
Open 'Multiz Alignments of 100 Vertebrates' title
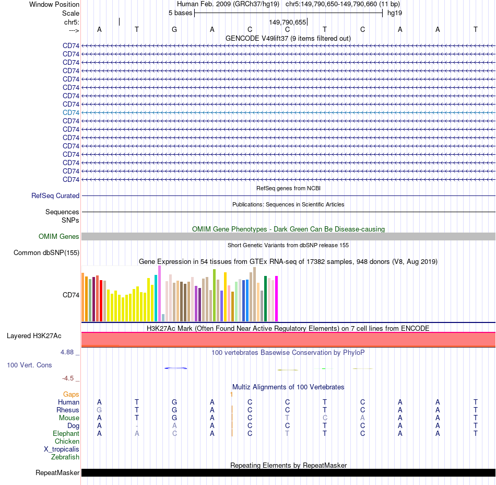point(288,387)
